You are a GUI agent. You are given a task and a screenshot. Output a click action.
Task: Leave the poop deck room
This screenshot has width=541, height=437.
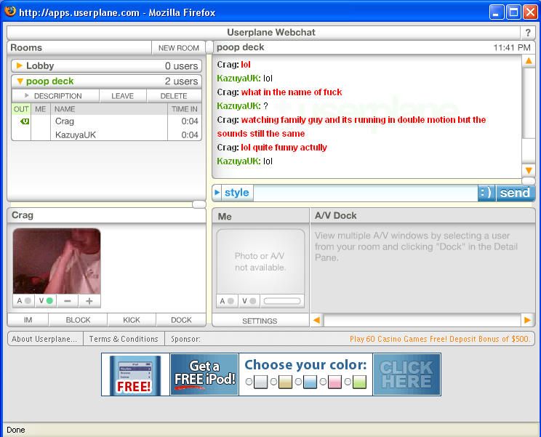pos(122,96)
